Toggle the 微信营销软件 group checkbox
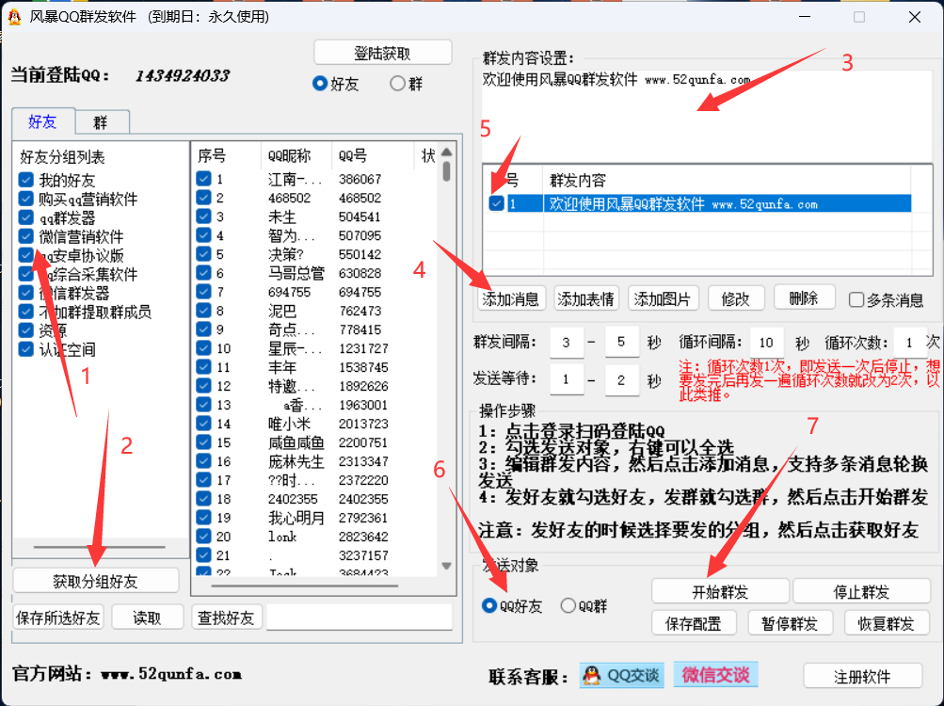The width and height of the screenshot is (944, 706). coord(26,236)
